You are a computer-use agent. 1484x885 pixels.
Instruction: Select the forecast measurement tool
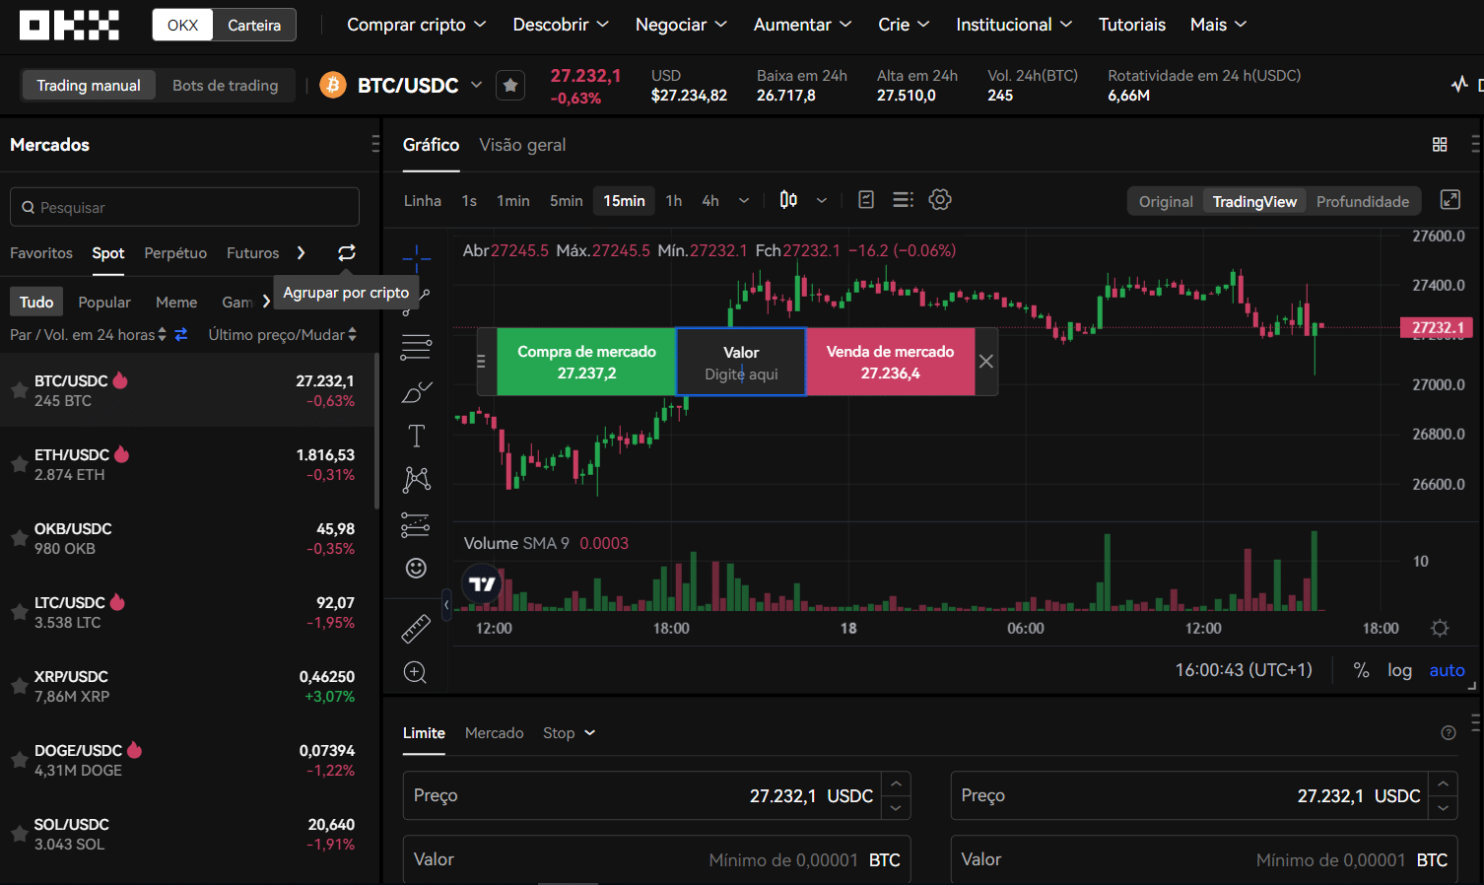(x=416, y=525)
